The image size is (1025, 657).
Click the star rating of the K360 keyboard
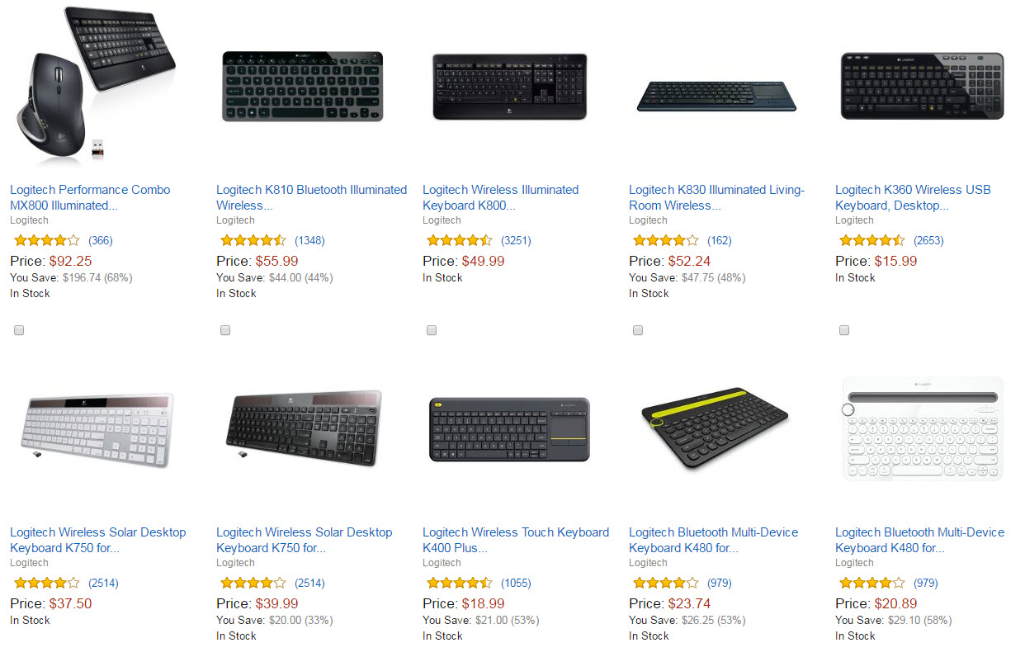(x=871, y=241)
